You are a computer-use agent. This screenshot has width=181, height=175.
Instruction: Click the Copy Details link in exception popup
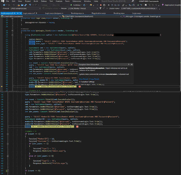94,79
